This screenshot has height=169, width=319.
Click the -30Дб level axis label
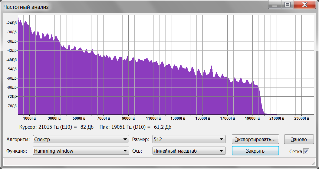[x=12, y=32]
